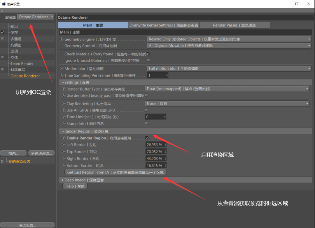The image size is (315, 228).
Task: Click keyframe circle next to Top Border
Action: point(64,152)
